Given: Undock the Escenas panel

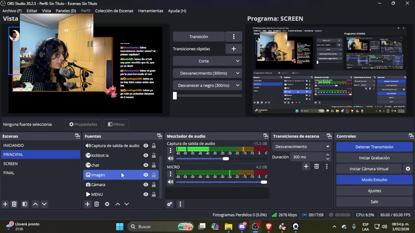Looking at the screenshot, I should click(77, 136).
